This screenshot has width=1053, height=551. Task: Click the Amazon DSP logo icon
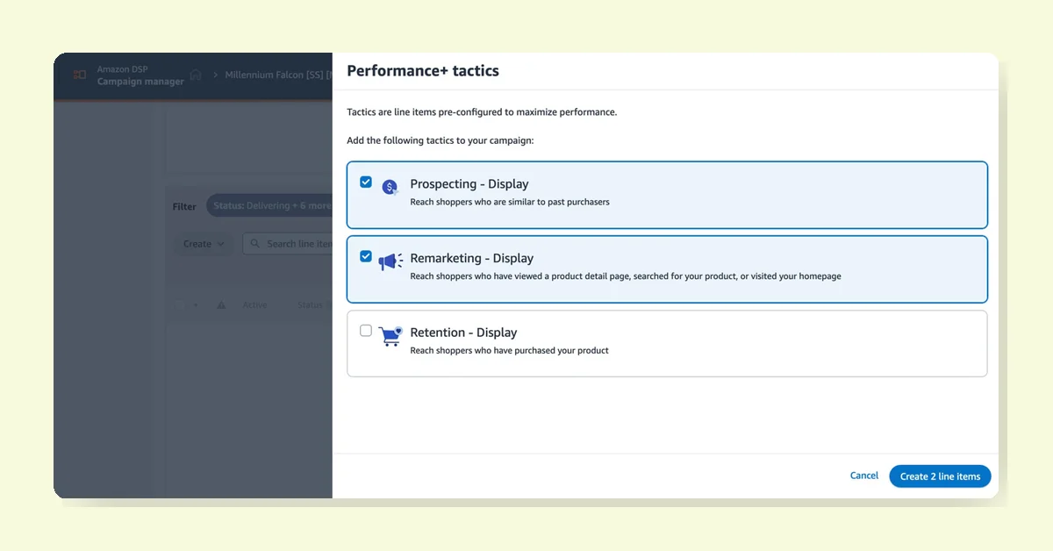point(80,75)
